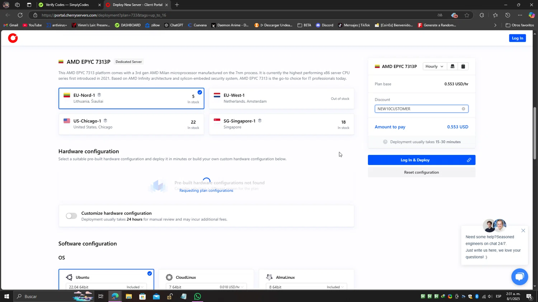Select the US-Chicago-1 region card

coord(131,124)
